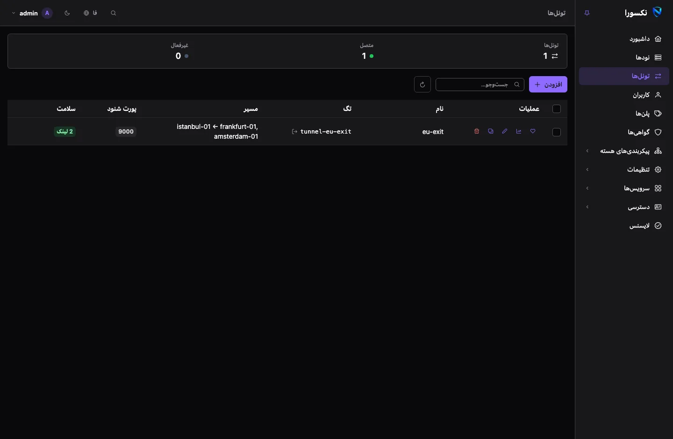Delete the eu-exit tunnel with trash icon

click(x=477, y=132)
